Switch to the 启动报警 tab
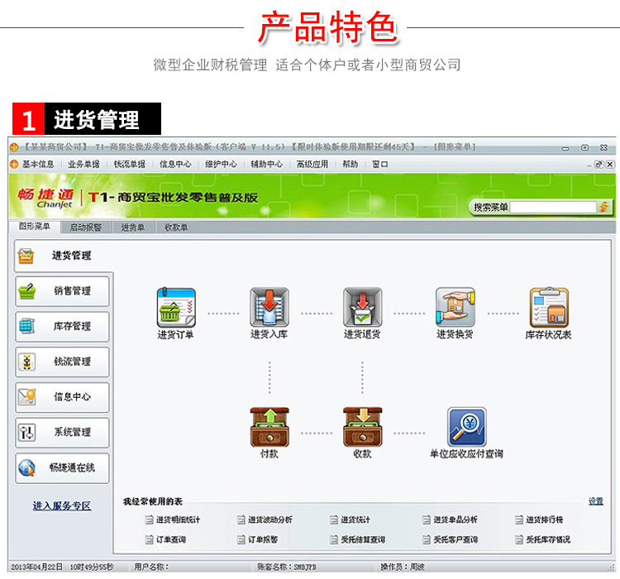Viewport: 620px width, 579px height. pyautogui.click(x=86, y=227)
